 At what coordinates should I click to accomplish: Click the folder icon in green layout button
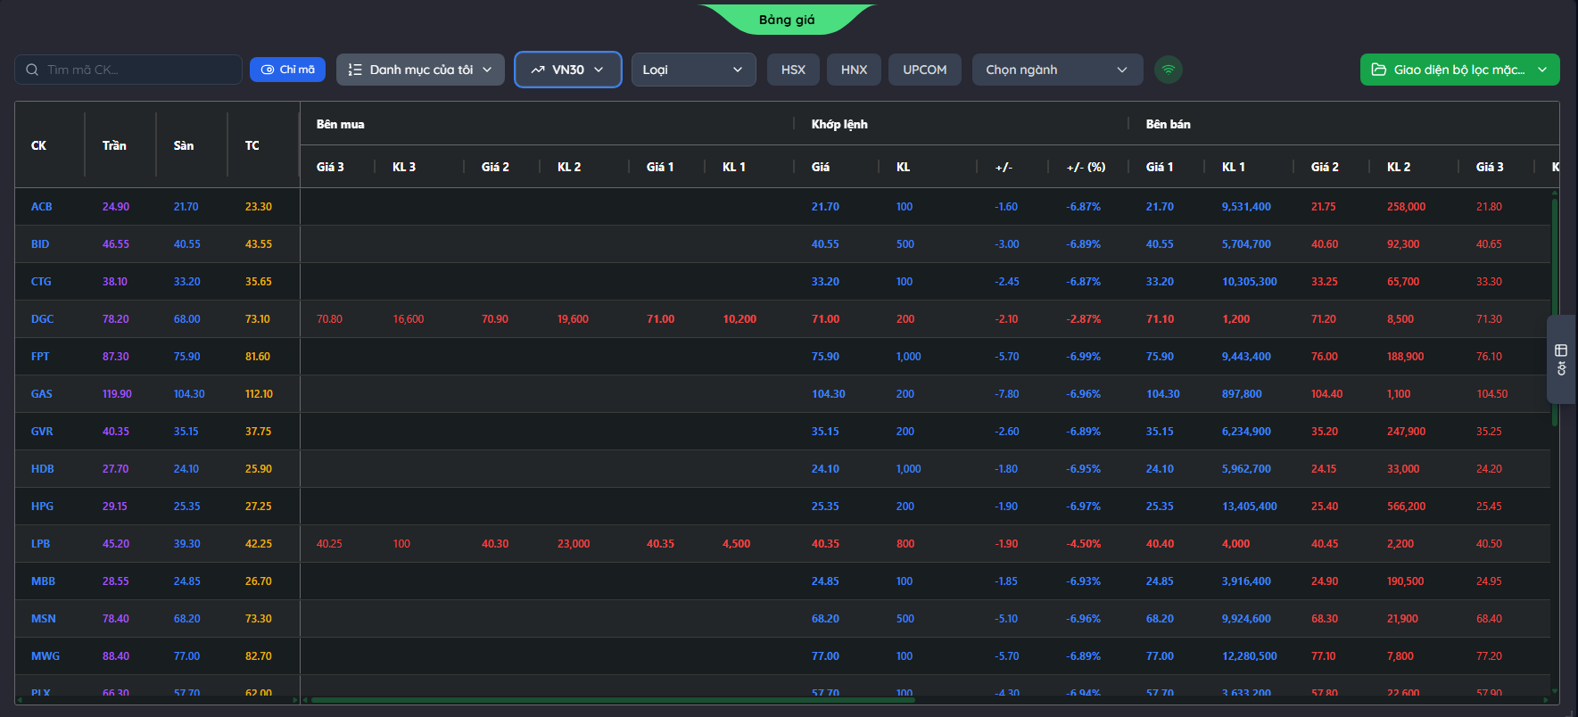pyautogui.click(x=1378, y=70)
